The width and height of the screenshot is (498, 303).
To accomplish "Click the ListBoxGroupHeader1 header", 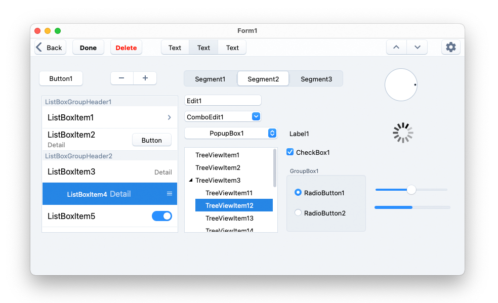I will [110, 102].
